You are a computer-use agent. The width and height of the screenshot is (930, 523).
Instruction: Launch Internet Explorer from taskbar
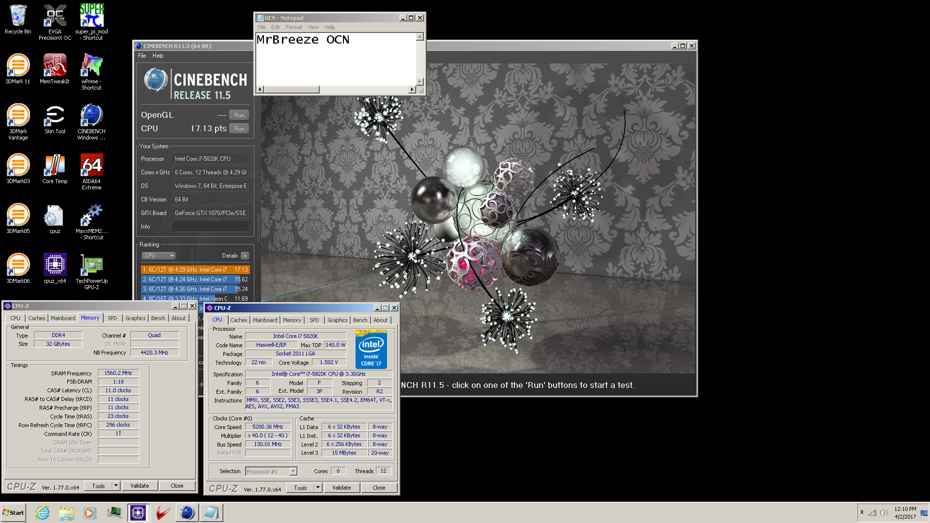43,513
